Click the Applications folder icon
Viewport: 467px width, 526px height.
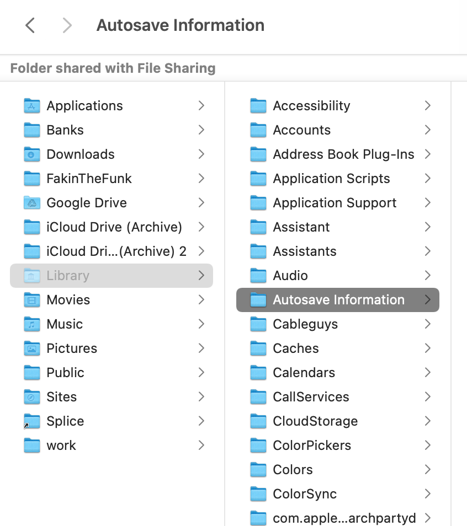32,106
